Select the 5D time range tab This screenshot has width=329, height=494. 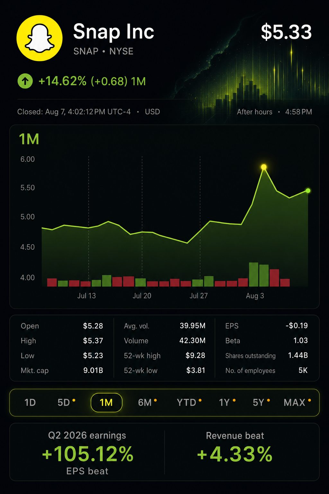click(64, 402)
